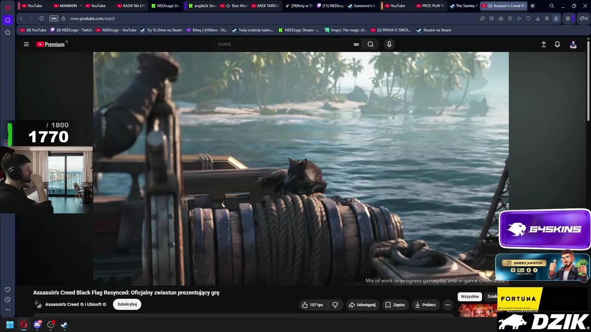The image size is (591, 332).
Task: Click the Zapisz save button
Action: 395,305
